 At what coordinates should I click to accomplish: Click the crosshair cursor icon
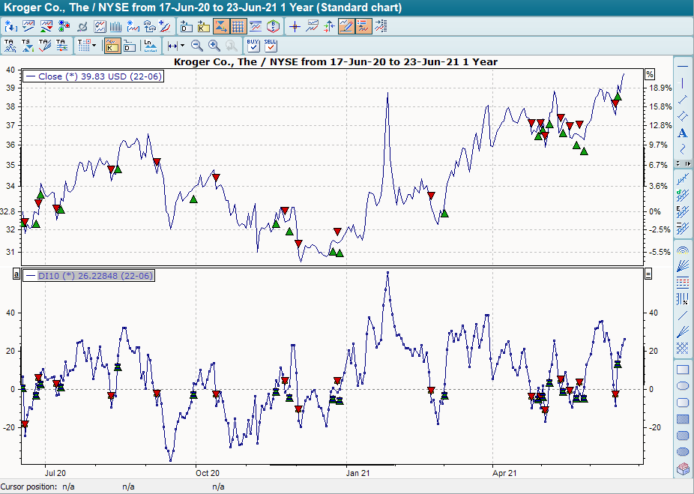(295, 26)
